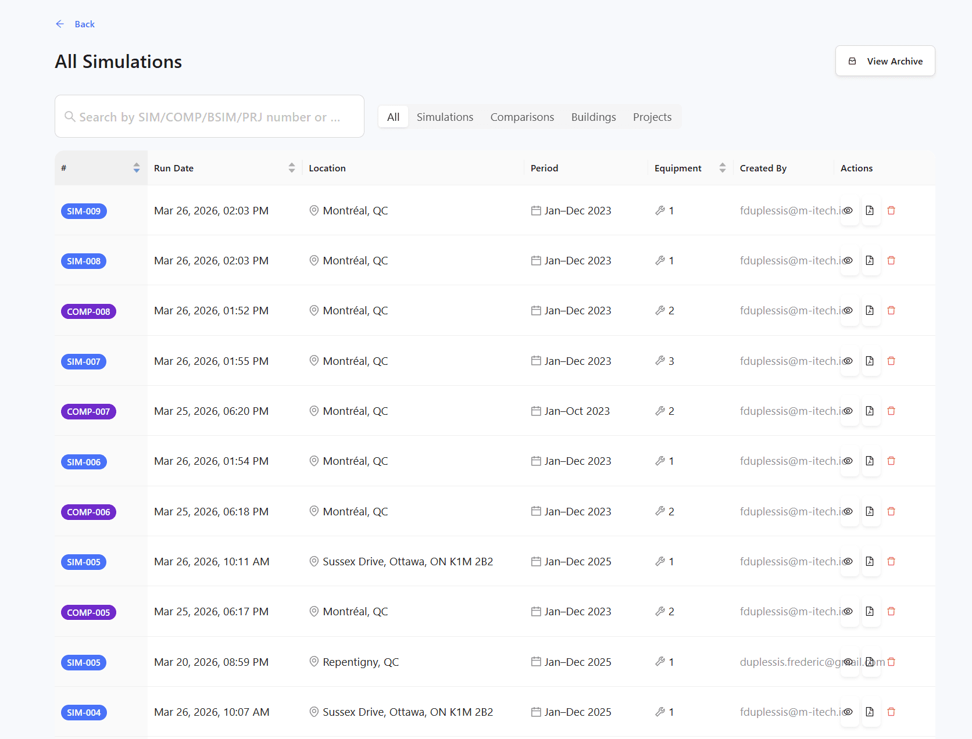Viewport: 972px width, 739px height.
Task: Delete the Repentigny SIM-005 row trash icon
Action: click(891, 662)
